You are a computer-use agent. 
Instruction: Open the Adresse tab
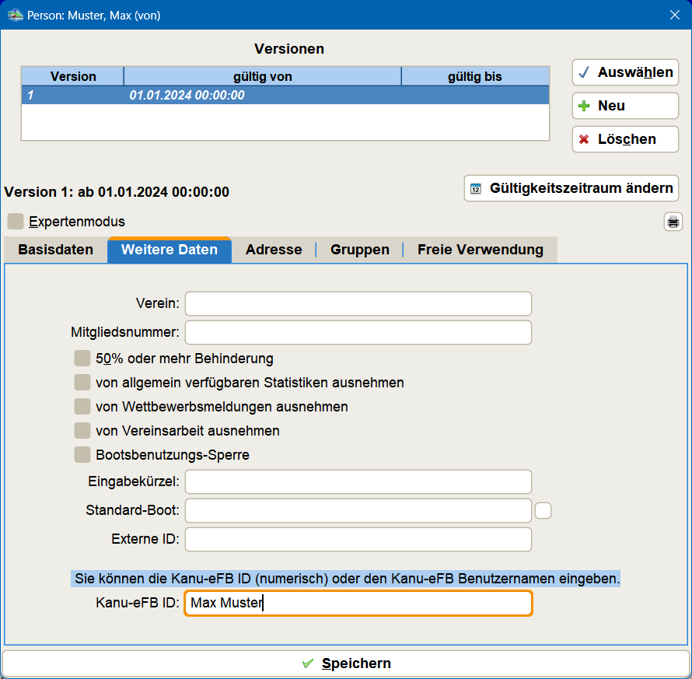pyautogui.click(x=274, y=250)
